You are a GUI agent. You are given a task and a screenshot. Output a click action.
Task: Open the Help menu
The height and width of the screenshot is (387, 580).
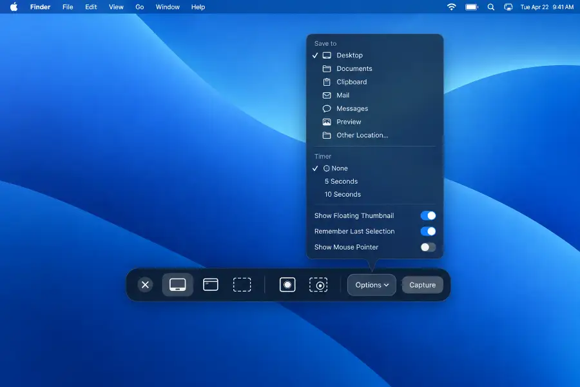(x=198, y=6)
